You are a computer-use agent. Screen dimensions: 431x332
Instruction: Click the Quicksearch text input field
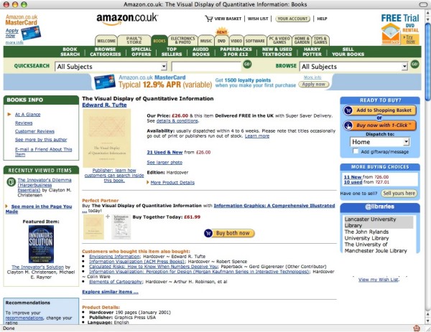(206, 67)
